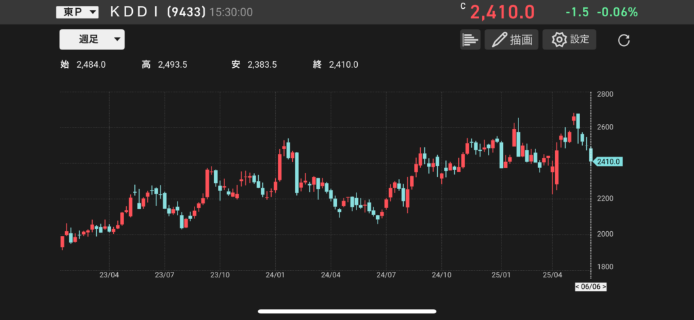Click the stock code (9433)

click(x=186, y=12)
